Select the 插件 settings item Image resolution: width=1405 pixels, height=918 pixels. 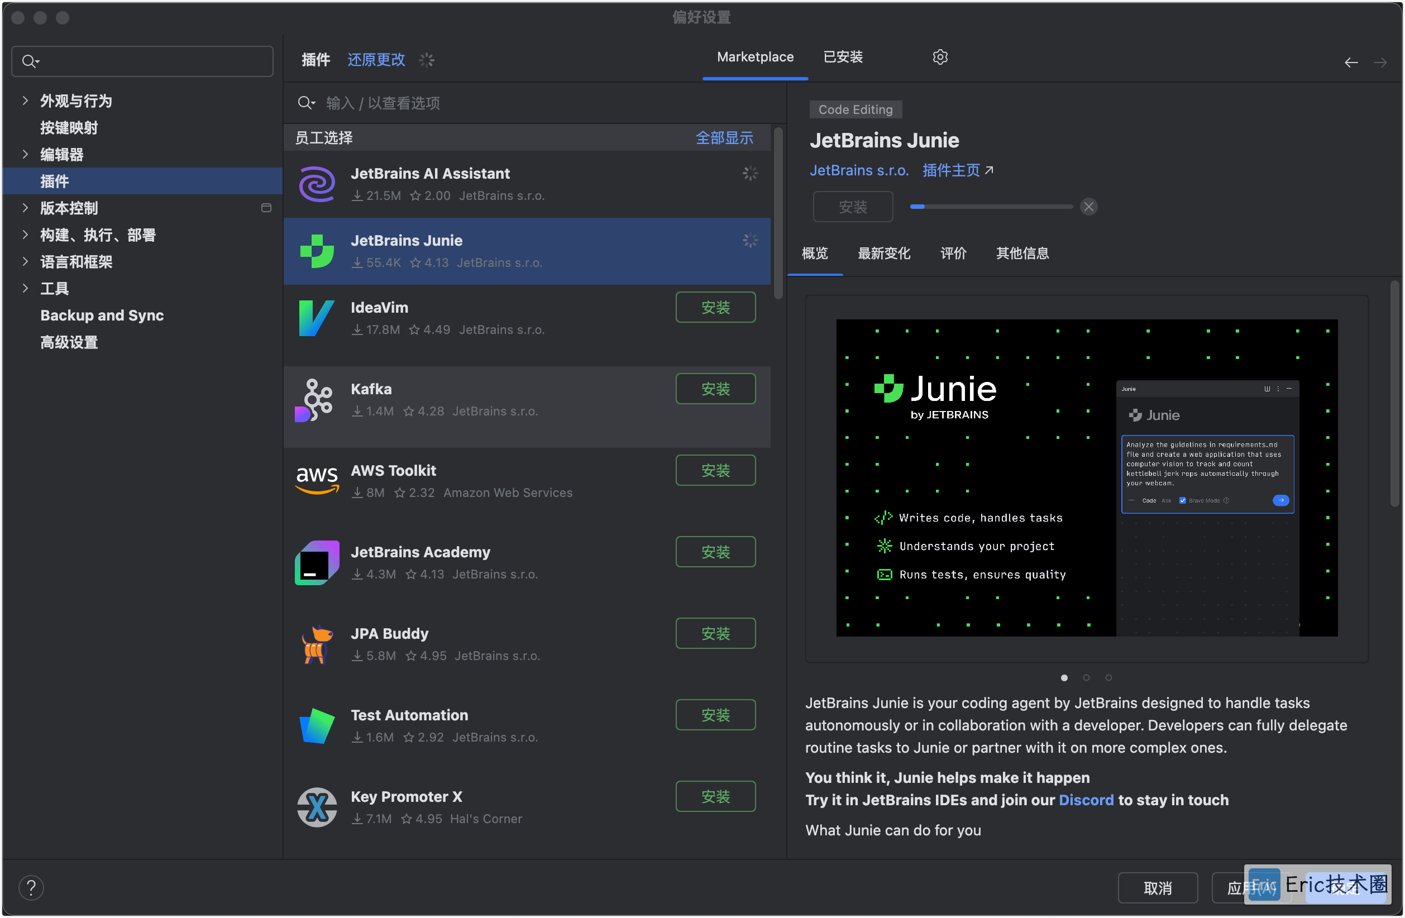tap(142, 181)
